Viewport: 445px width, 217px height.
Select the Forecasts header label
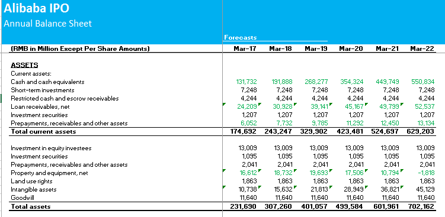point(241,37)
